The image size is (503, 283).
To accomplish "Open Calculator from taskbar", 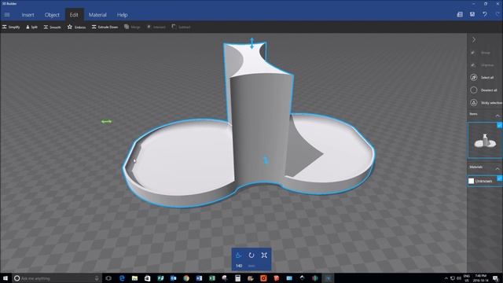I will [x=237, y=278].
